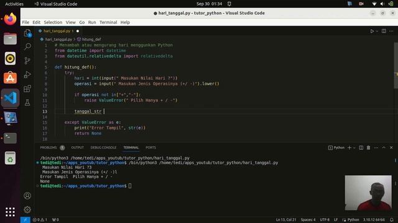Show Applications grid in the dock

[10, 212]
